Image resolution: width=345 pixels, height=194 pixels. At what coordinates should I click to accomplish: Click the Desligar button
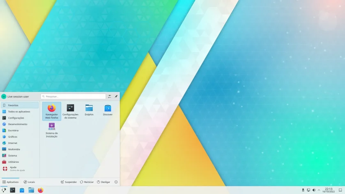103,182
